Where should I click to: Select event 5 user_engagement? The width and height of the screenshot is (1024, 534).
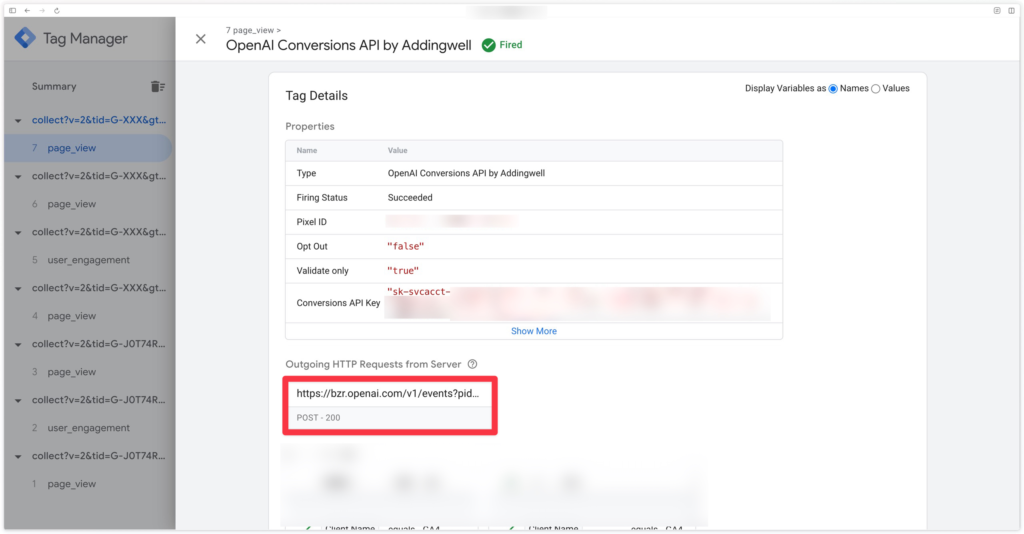pyautogui.click(x=88, y=260)
